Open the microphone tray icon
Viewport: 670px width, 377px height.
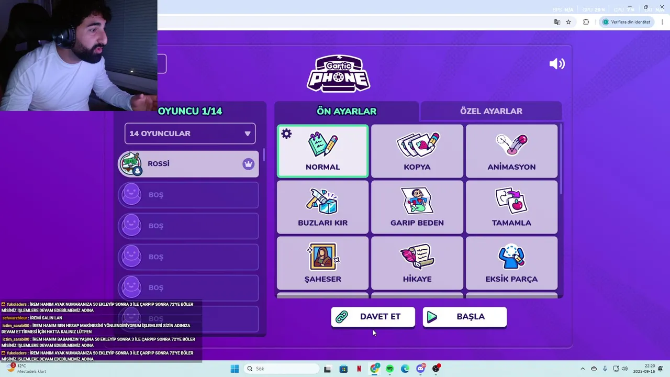coord(605,369)
